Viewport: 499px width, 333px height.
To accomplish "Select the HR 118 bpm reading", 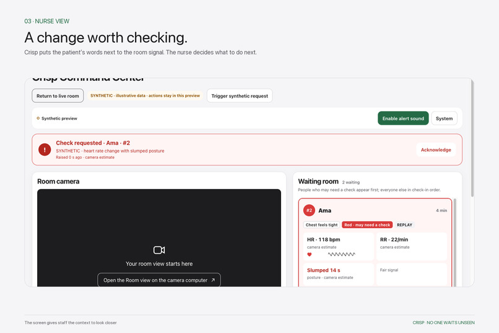I will click(x=323, y=239).
